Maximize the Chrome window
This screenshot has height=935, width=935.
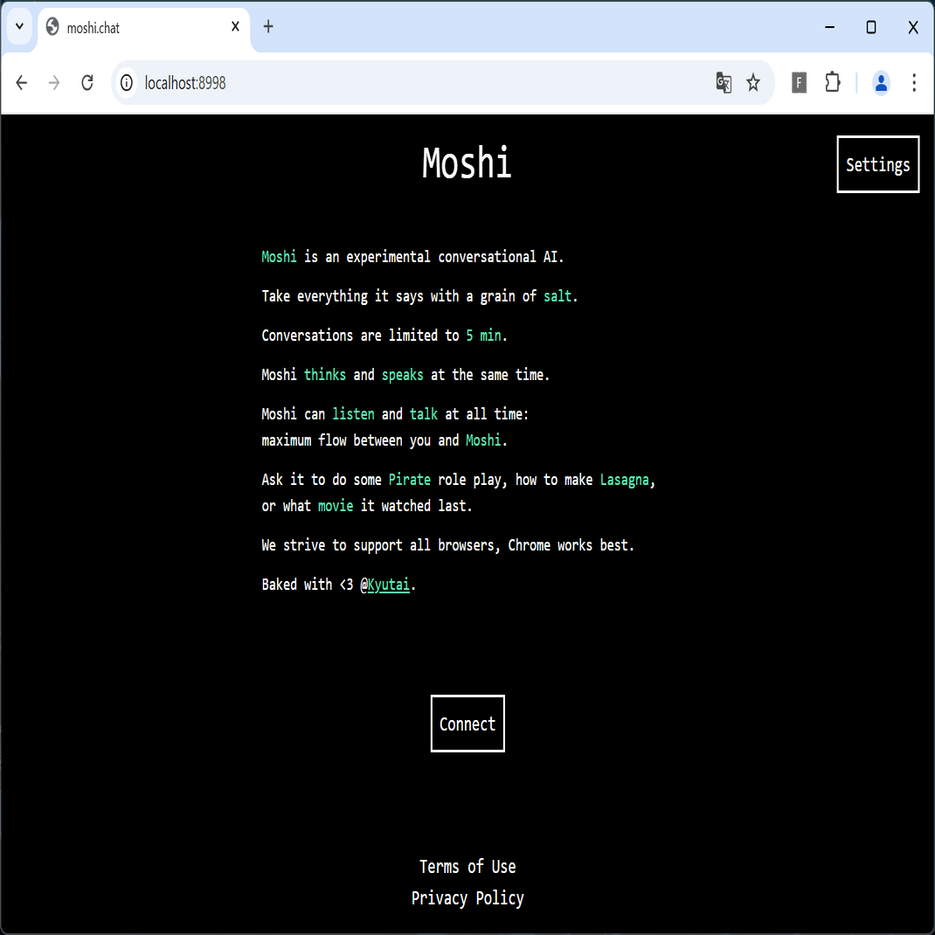click(871, 27)
